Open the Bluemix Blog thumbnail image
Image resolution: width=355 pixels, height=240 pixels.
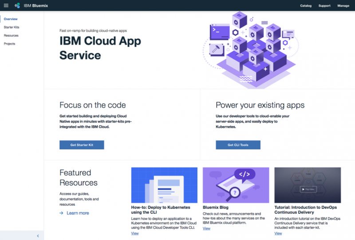coord(236,185)
